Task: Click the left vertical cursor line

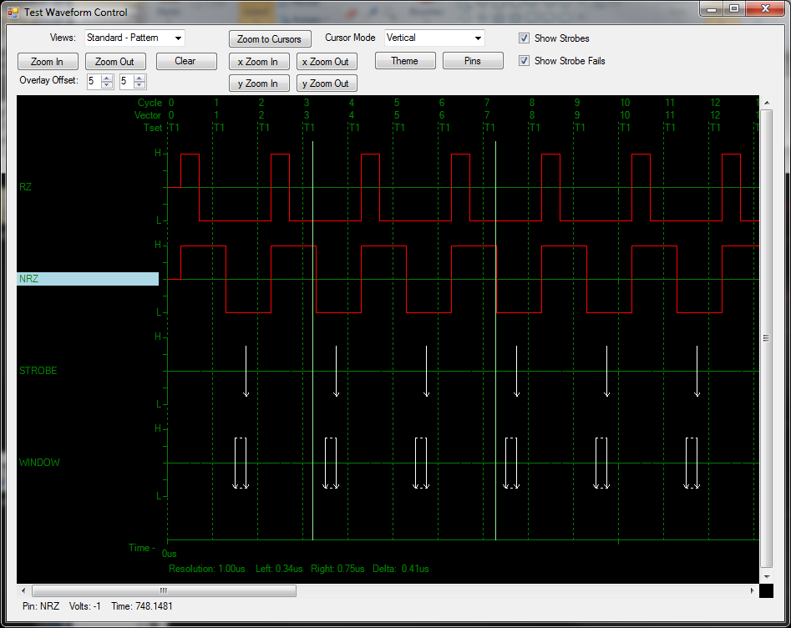Action: (312, 341)
